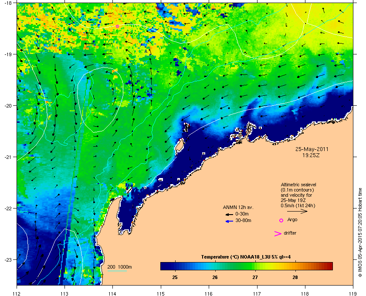Click the latitude axis label '-21'
366x296 pixels.
pyautogui.click(x=8, y=157)
